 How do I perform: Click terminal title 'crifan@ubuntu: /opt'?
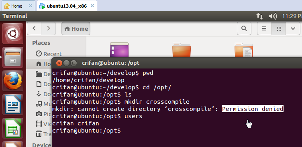click(x=110, y=63)
